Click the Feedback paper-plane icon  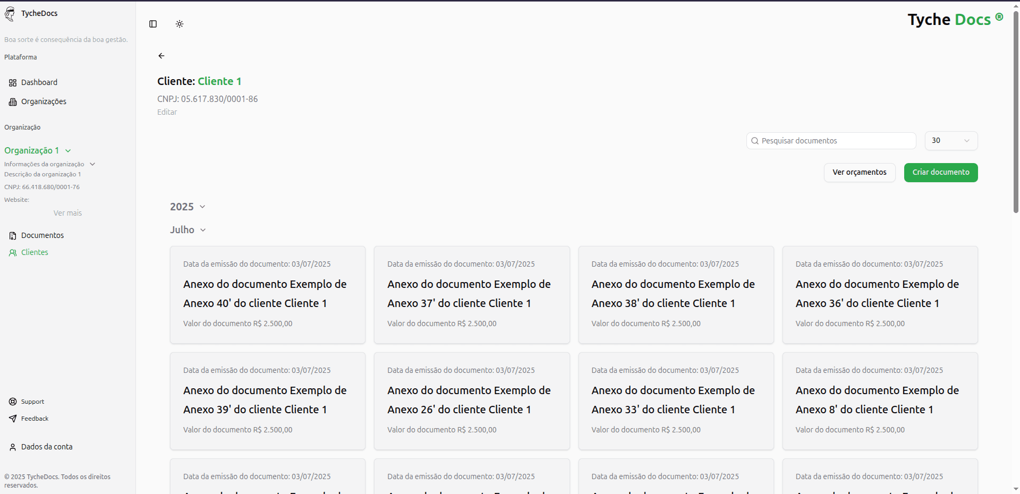[13, 419]
